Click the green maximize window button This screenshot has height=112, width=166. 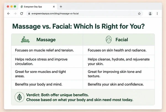(x=15, y=6)
